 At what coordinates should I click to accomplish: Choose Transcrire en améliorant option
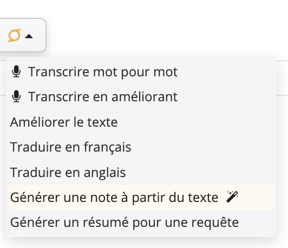click(141, 96)
